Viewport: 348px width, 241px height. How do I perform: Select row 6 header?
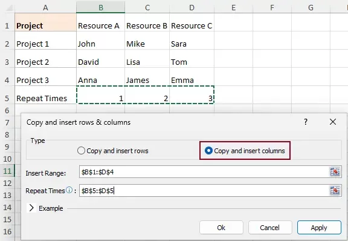point(7,110)
